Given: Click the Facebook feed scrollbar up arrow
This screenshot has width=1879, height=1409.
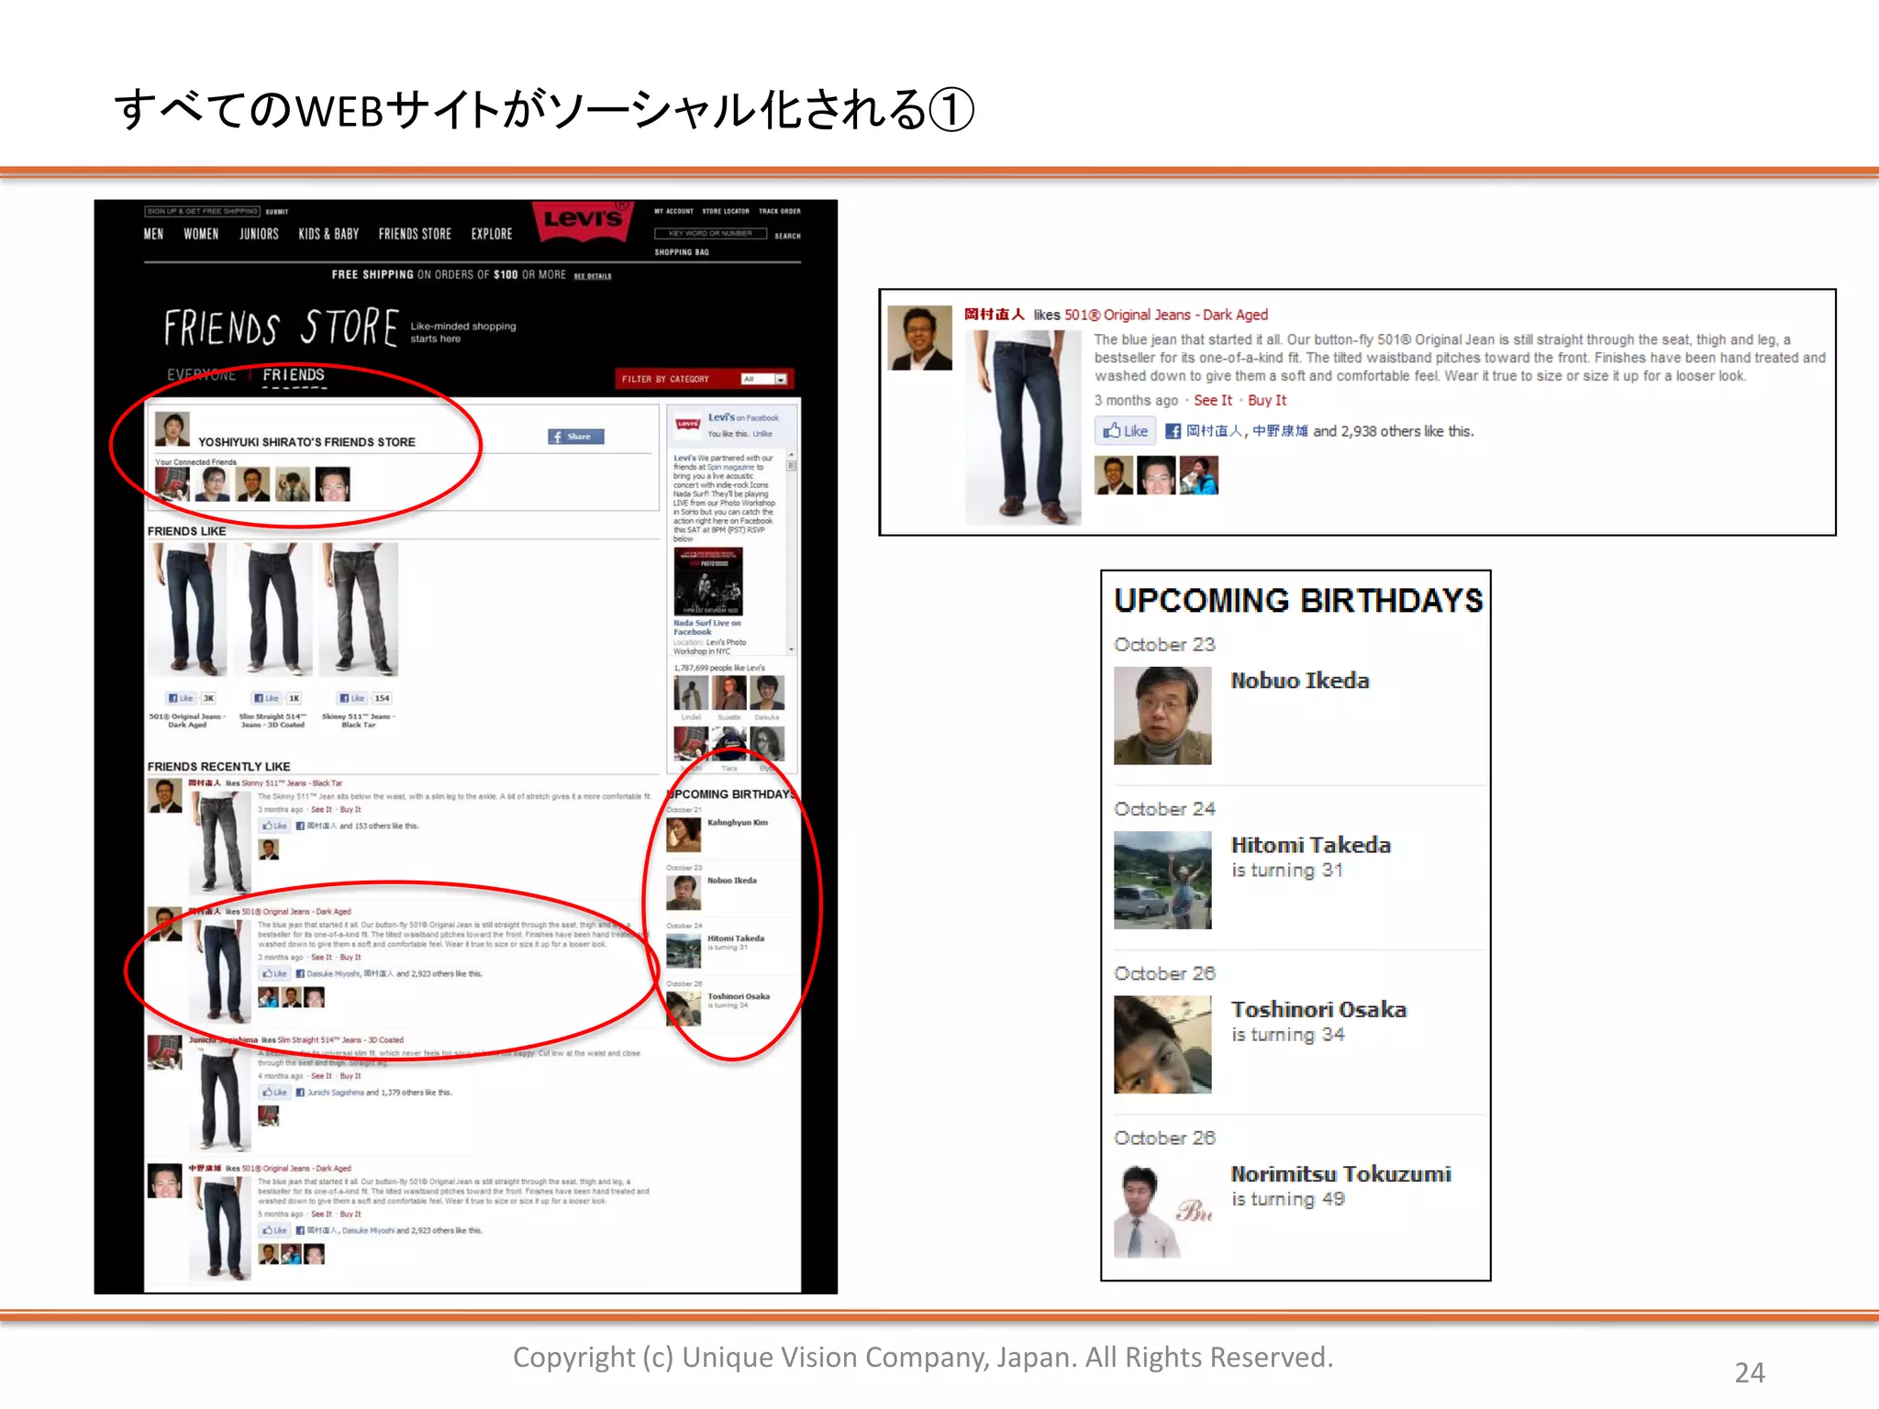Looking at the screenshot, I should click(791, 455).
